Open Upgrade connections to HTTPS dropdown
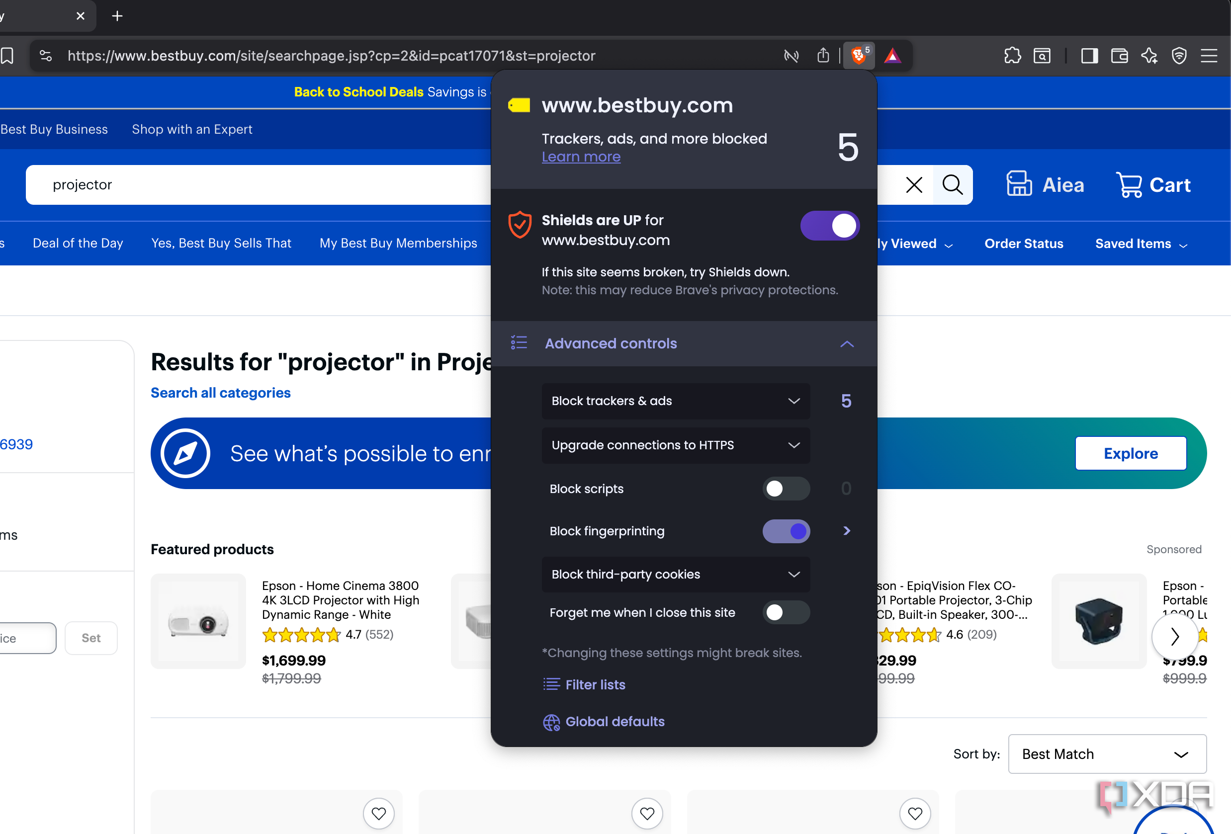Viewport: 1231px width, 834px height. [675, 445]
